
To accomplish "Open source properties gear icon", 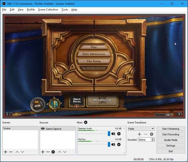I will pos(53,152).
